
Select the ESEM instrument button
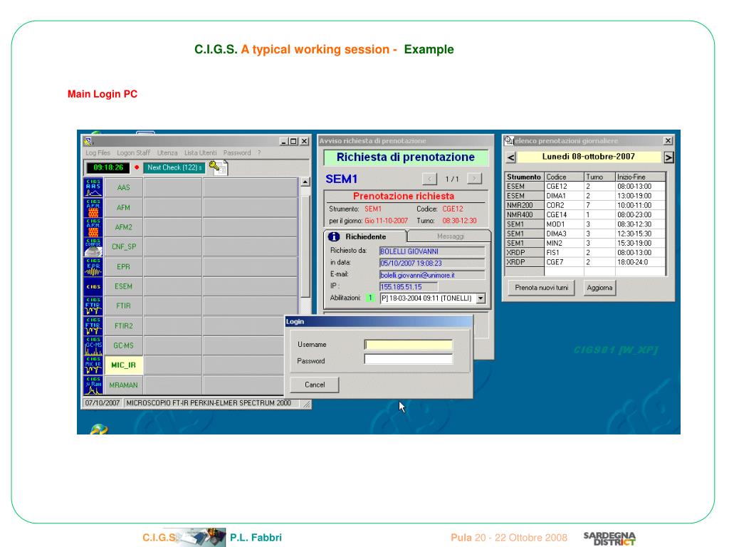123,286
